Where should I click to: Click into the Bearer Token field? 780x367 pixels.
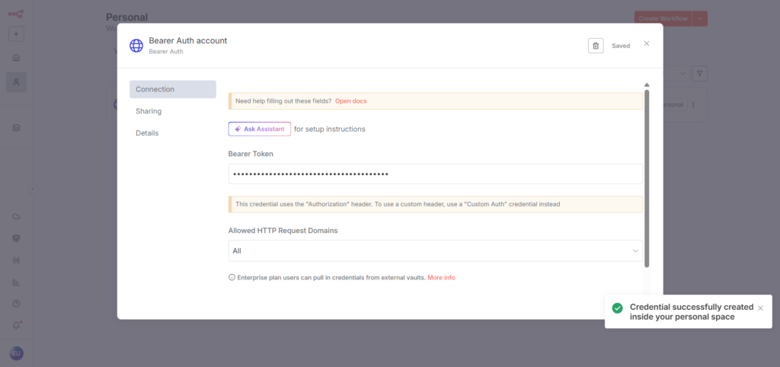(x=435, y=174)
